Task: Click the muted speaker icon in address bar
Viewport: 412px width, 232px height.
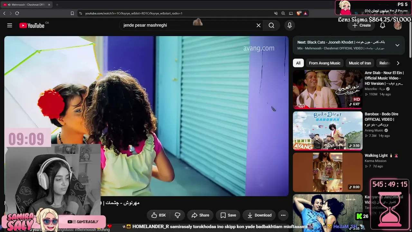Action: tap(276, 13)
